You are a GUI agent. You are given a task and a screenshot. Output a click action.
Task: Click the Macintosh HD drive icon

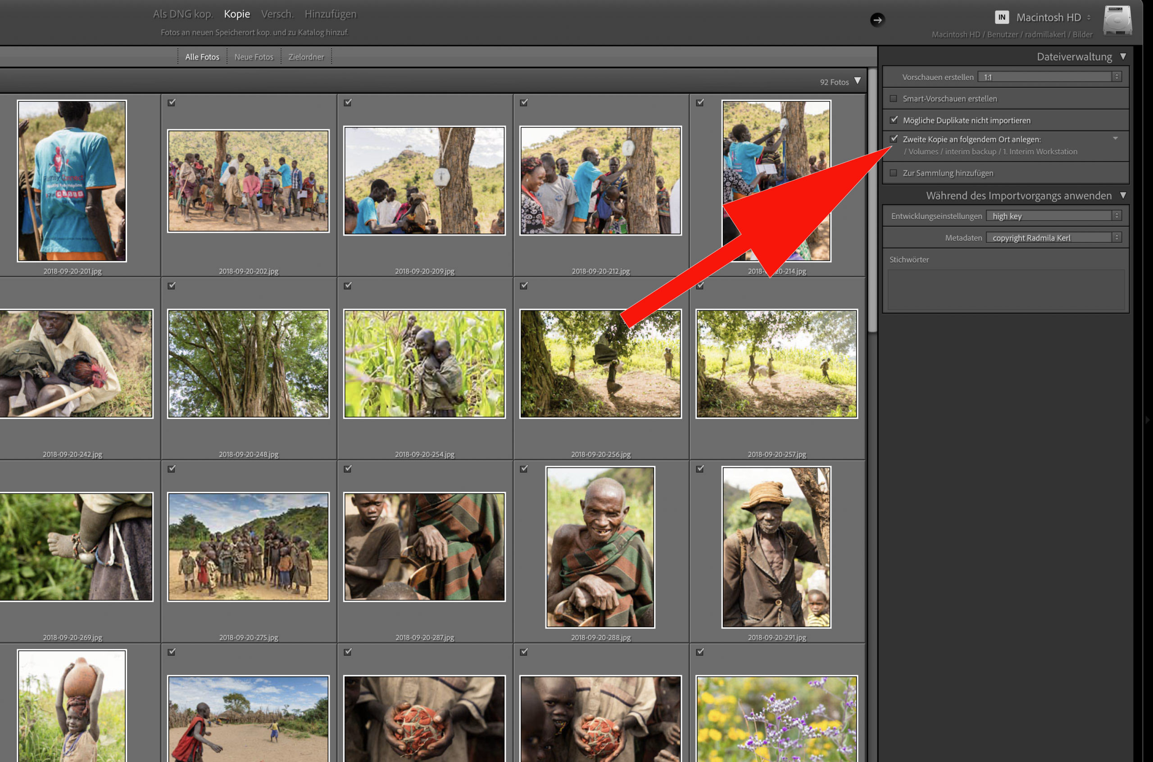click(x=1117, y=20)
